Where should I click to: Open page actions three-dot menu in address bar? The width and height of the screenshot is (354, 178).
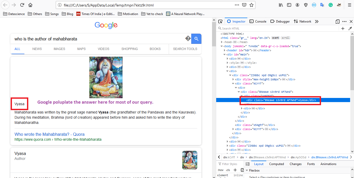click(237, 5)
